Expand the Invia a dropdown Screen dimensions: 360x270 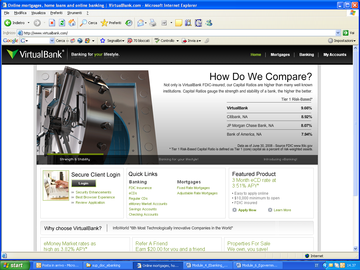click(200, 41)
